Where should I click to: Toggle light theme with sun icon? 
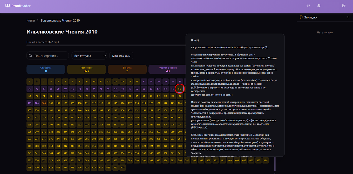(308, 6)
